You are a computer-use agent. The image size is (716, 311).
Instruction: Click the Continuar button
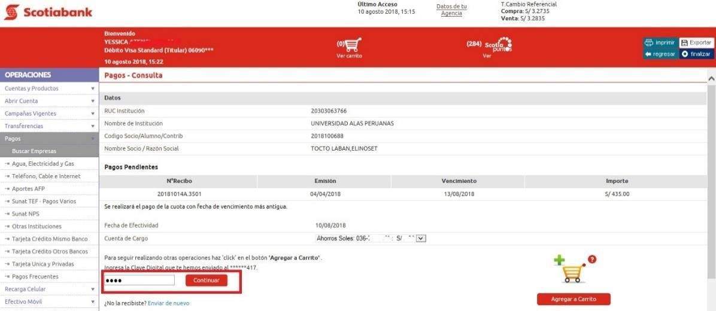[207, 280]
